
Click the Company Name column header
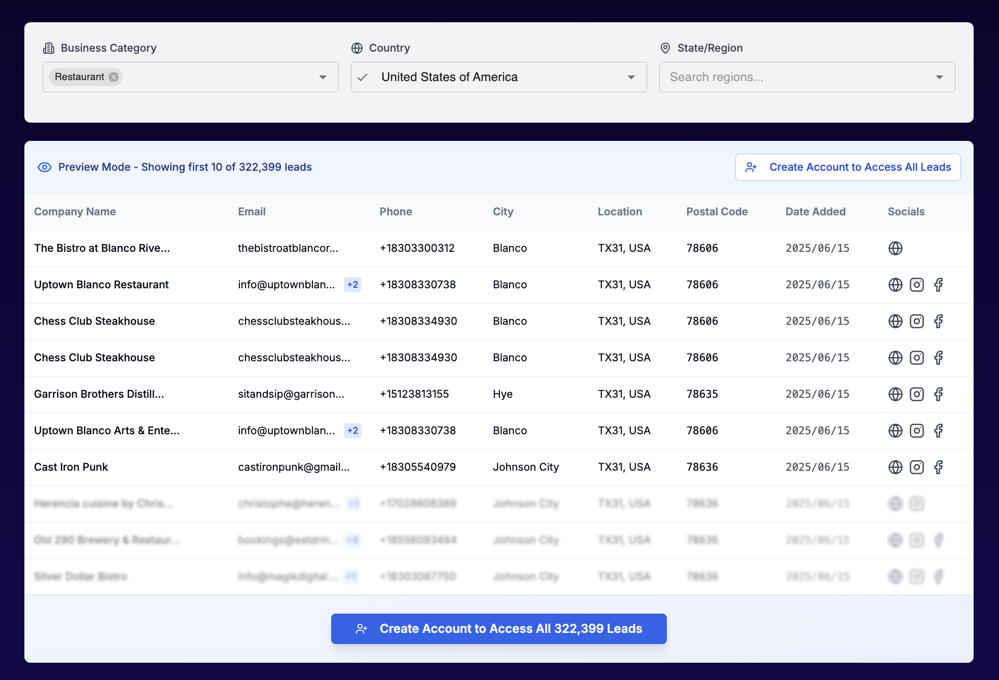tap(75, 212)
